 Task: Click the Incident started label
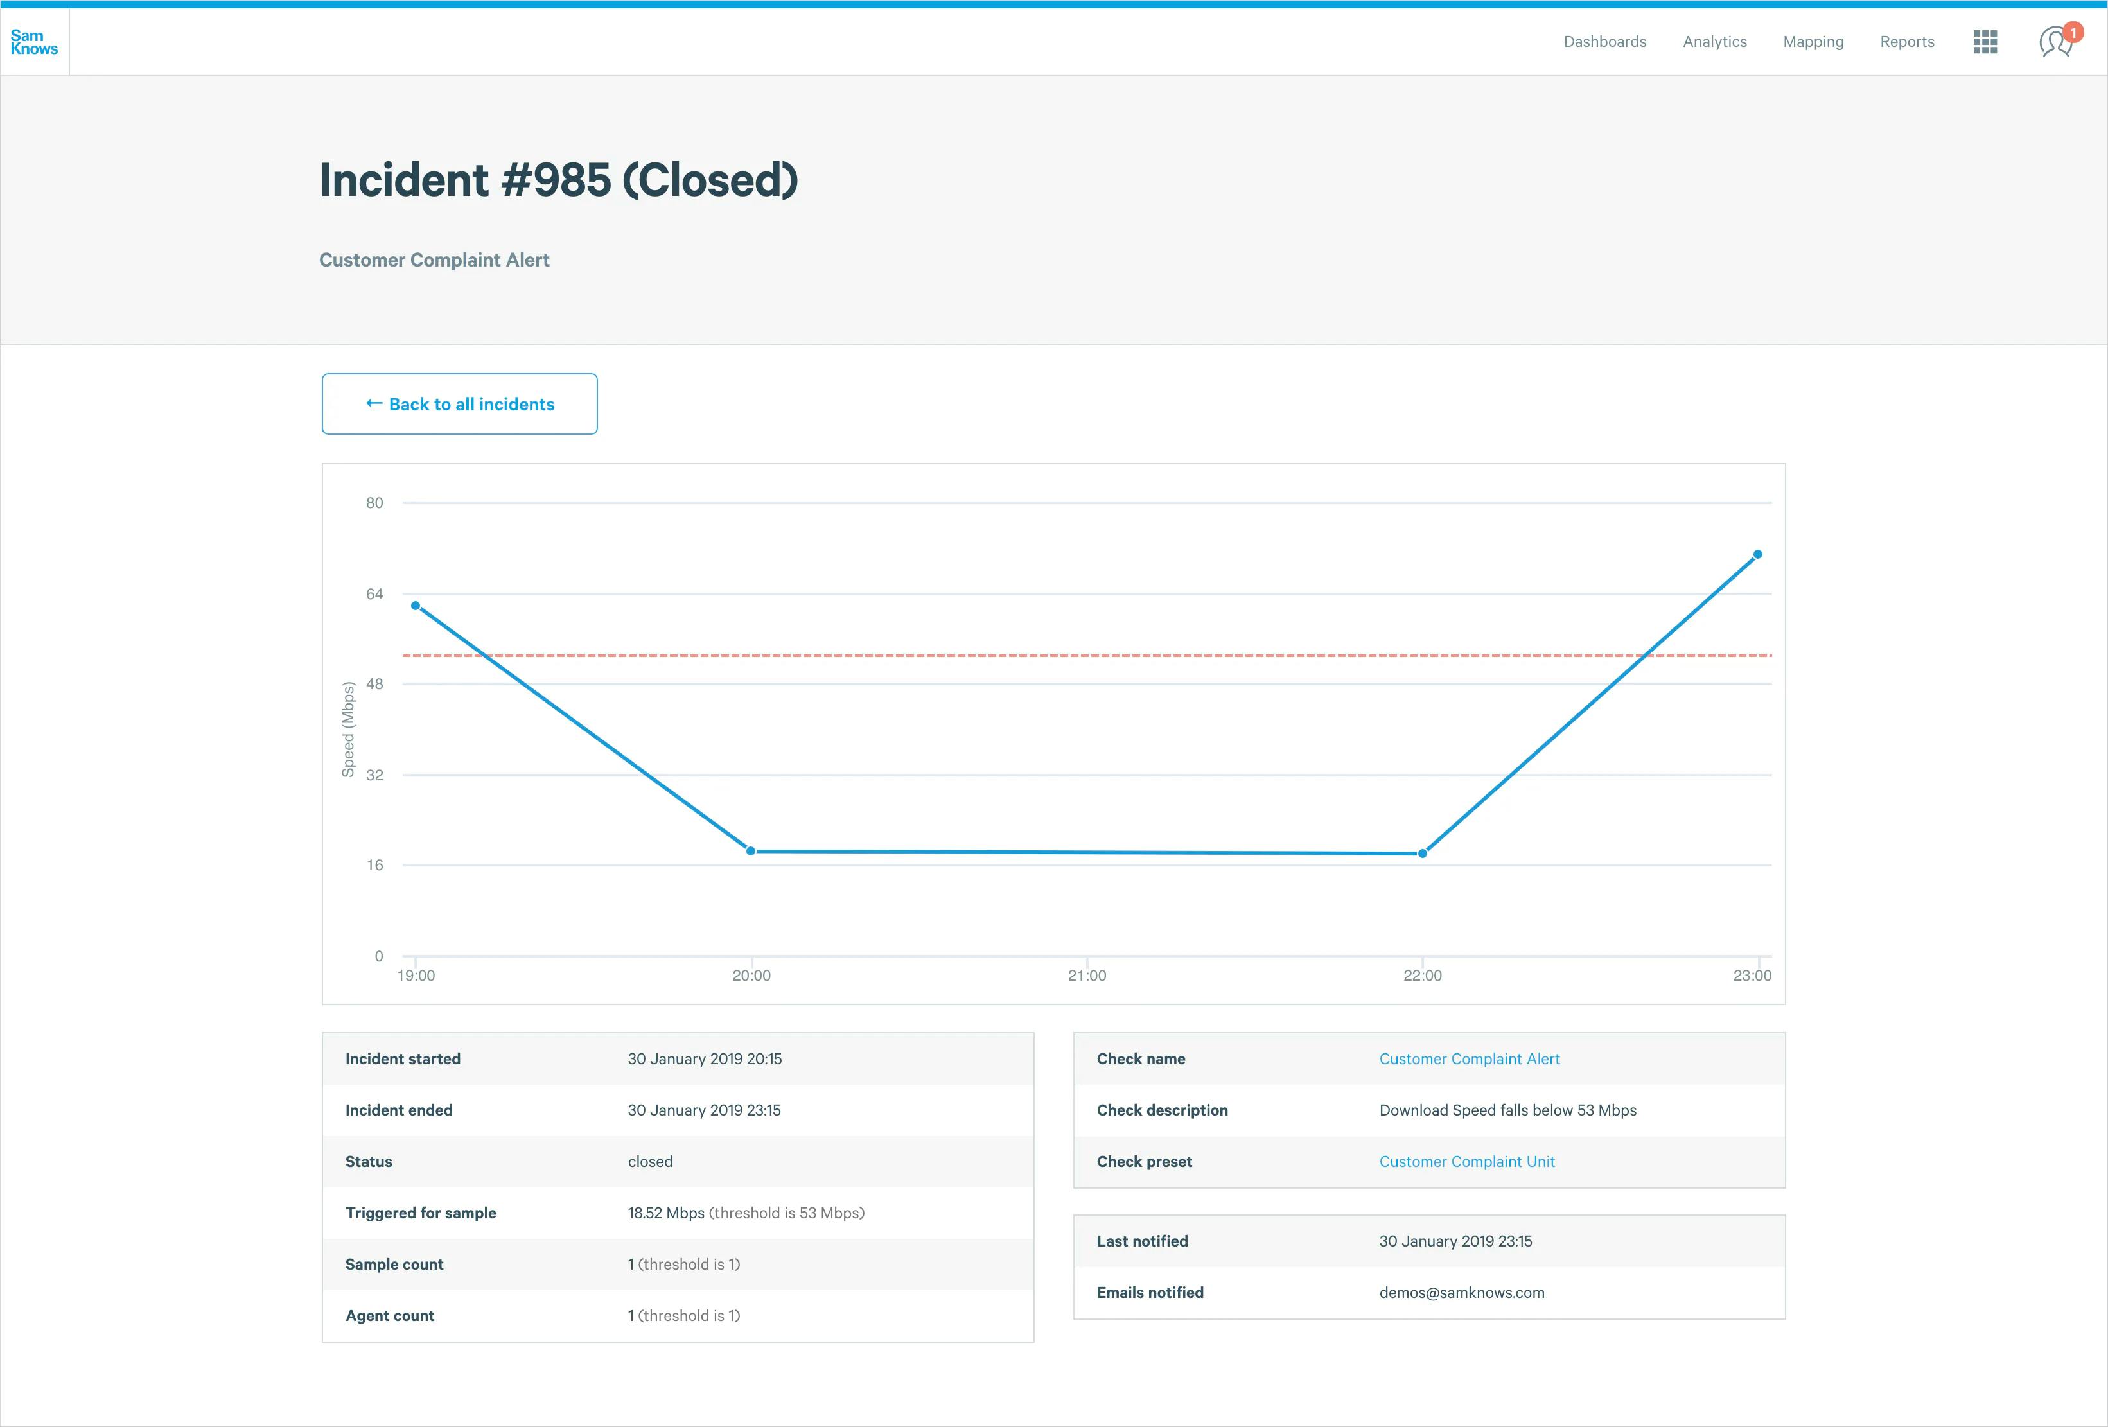point(403,1058)
